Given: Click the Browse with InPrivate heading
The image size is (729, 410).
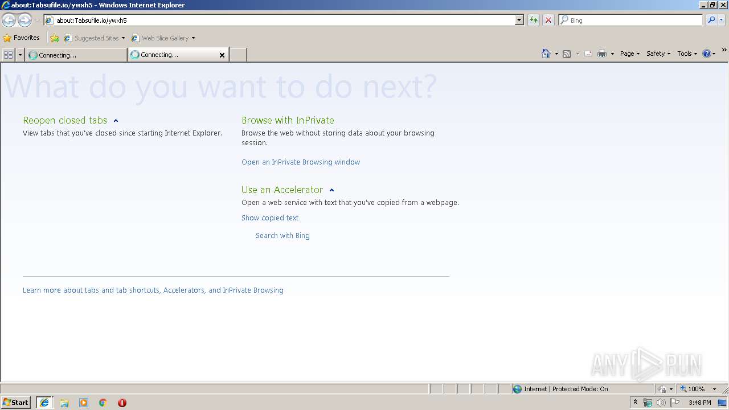Looking at the screenshot, I should click(x=288, y=120).
